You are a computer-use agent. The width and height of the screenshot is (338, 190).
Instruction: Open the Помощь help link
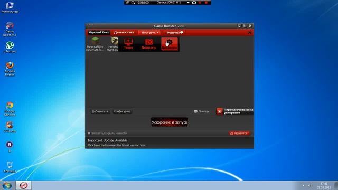(202, 111)
